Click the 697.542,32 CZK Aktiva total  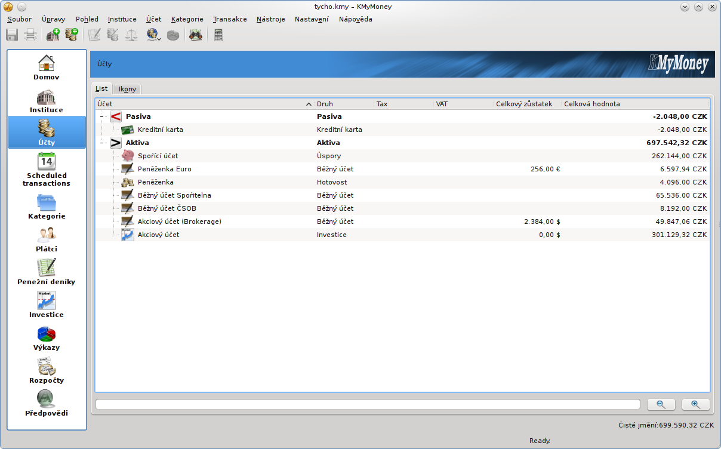677,143
